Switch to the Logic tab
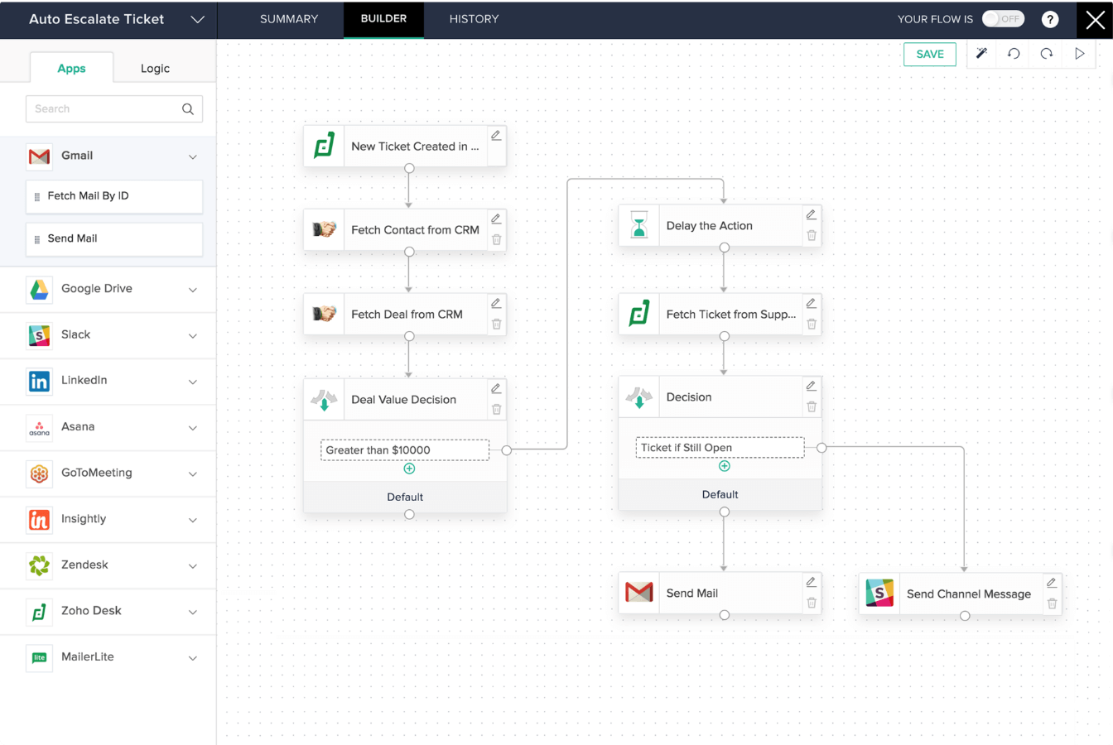 155,68
